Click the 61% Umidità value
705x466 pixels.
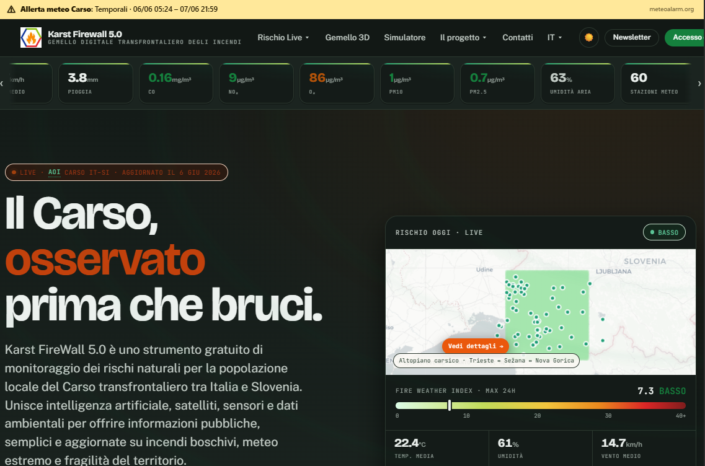tap(508, 443)
